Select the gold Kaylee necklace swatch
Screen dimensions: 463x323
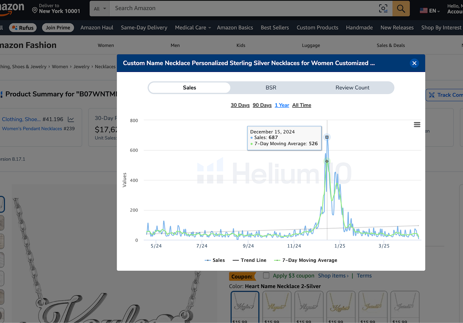[341, 307]
